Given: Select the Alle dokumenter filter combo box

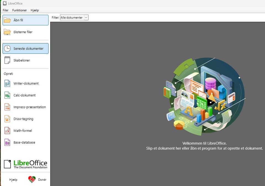Looking at the screenshot, I should click(71, 18).
